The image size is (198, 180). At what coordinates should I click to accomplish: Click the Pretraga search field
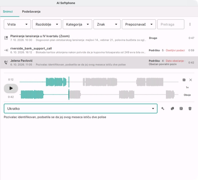pyautogui.click(x=171, y=24)
